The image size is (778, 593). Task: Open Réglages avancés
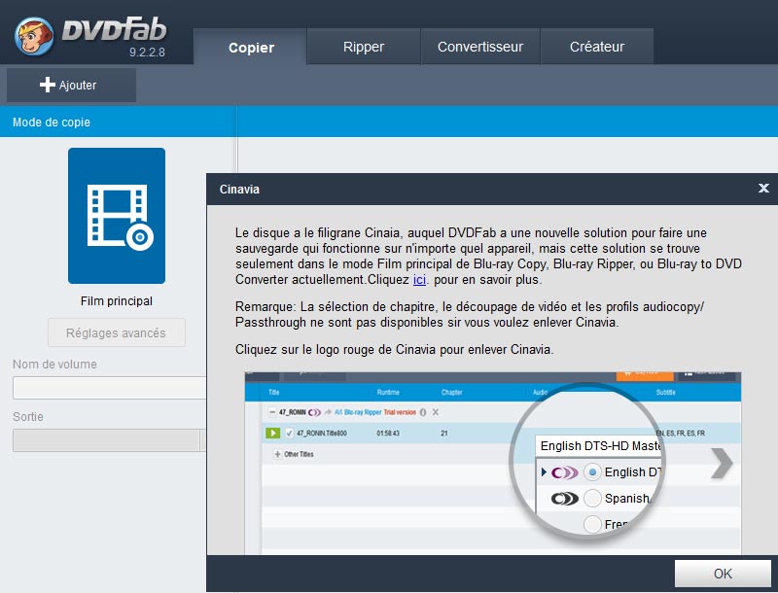117,332
